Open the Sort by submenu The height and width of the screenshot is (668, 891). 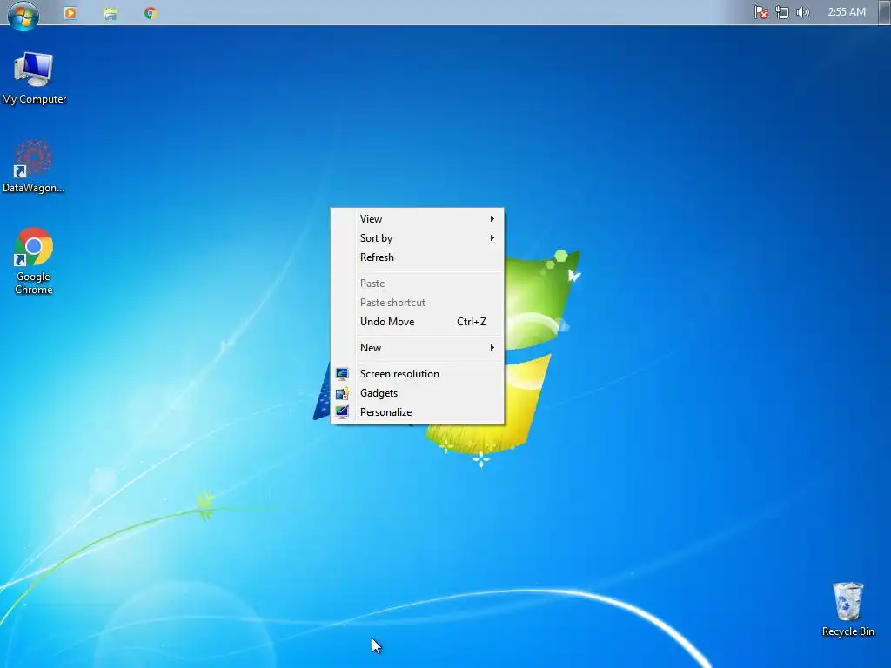417,238
